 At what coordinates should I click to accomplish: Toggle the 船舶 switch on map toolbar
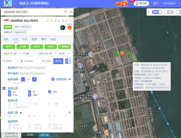[157, 12]
